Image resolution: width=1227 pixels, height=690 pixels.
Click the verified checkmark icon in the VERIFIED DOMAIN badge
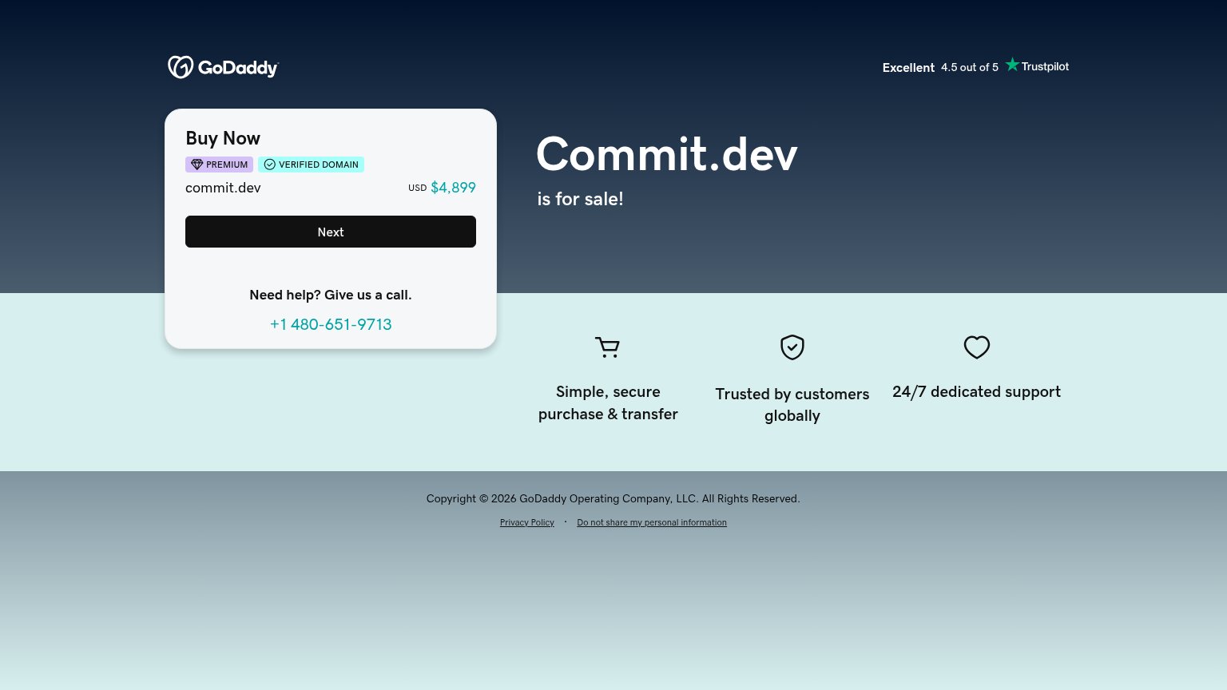click(270, 165)
